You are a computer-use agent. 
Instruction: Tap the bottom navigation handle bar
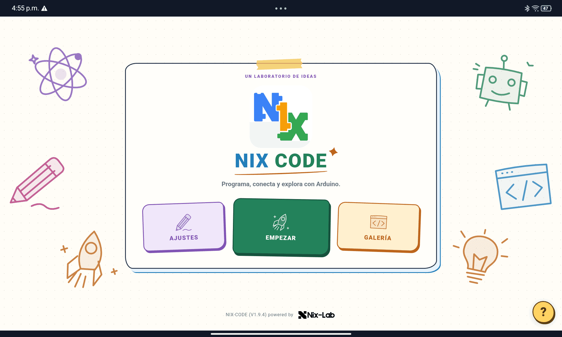click(281, 334)
